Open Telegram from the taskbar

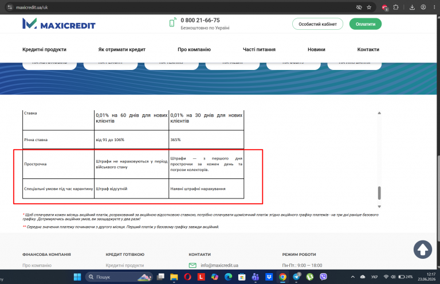(296, 277)
